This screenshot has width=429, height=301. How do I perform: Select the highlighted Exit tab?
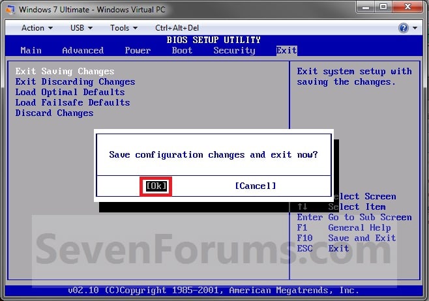click(x=286, y=51)
